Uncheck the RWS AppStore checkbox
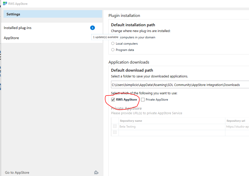Screen dimensions: 249x176 (113, 100)
